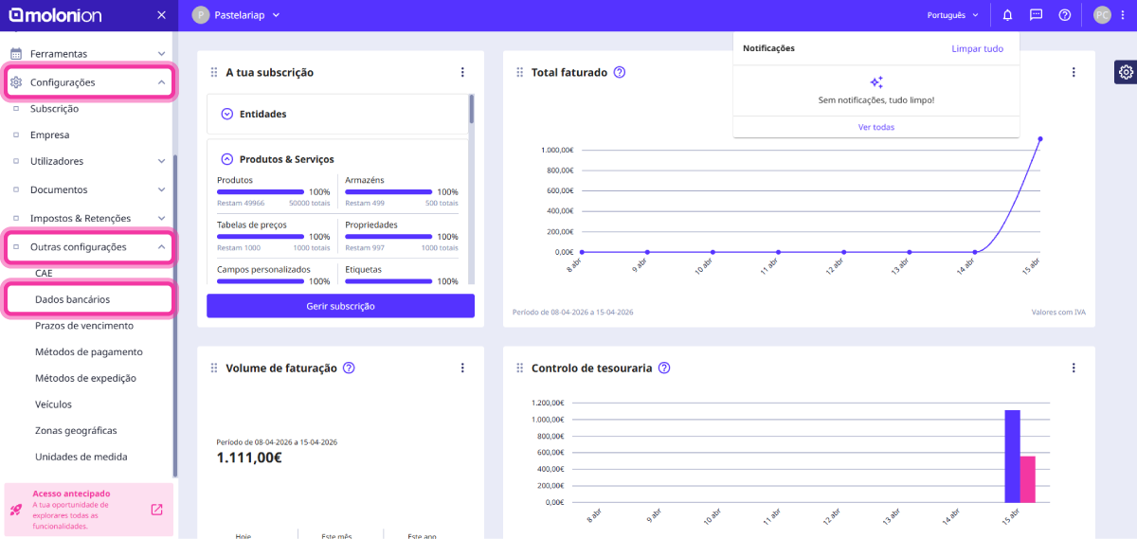The width and height of the screenshot is (1137, 539).
Task: Click info icon beside Controlo de tesouraria
Action: click(664, 368)
